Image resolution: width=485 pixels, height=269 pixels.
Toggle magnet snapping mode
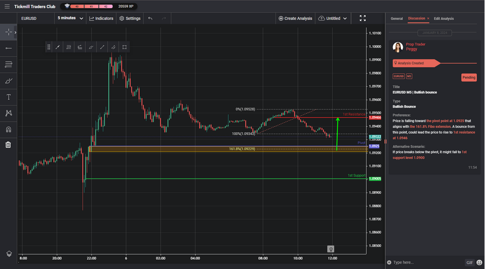[9, 129]
